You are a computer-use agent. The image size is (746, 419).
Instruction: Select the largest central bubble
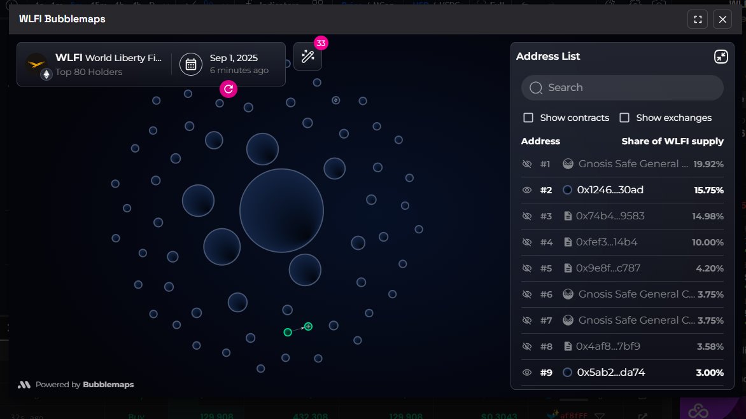281,210
